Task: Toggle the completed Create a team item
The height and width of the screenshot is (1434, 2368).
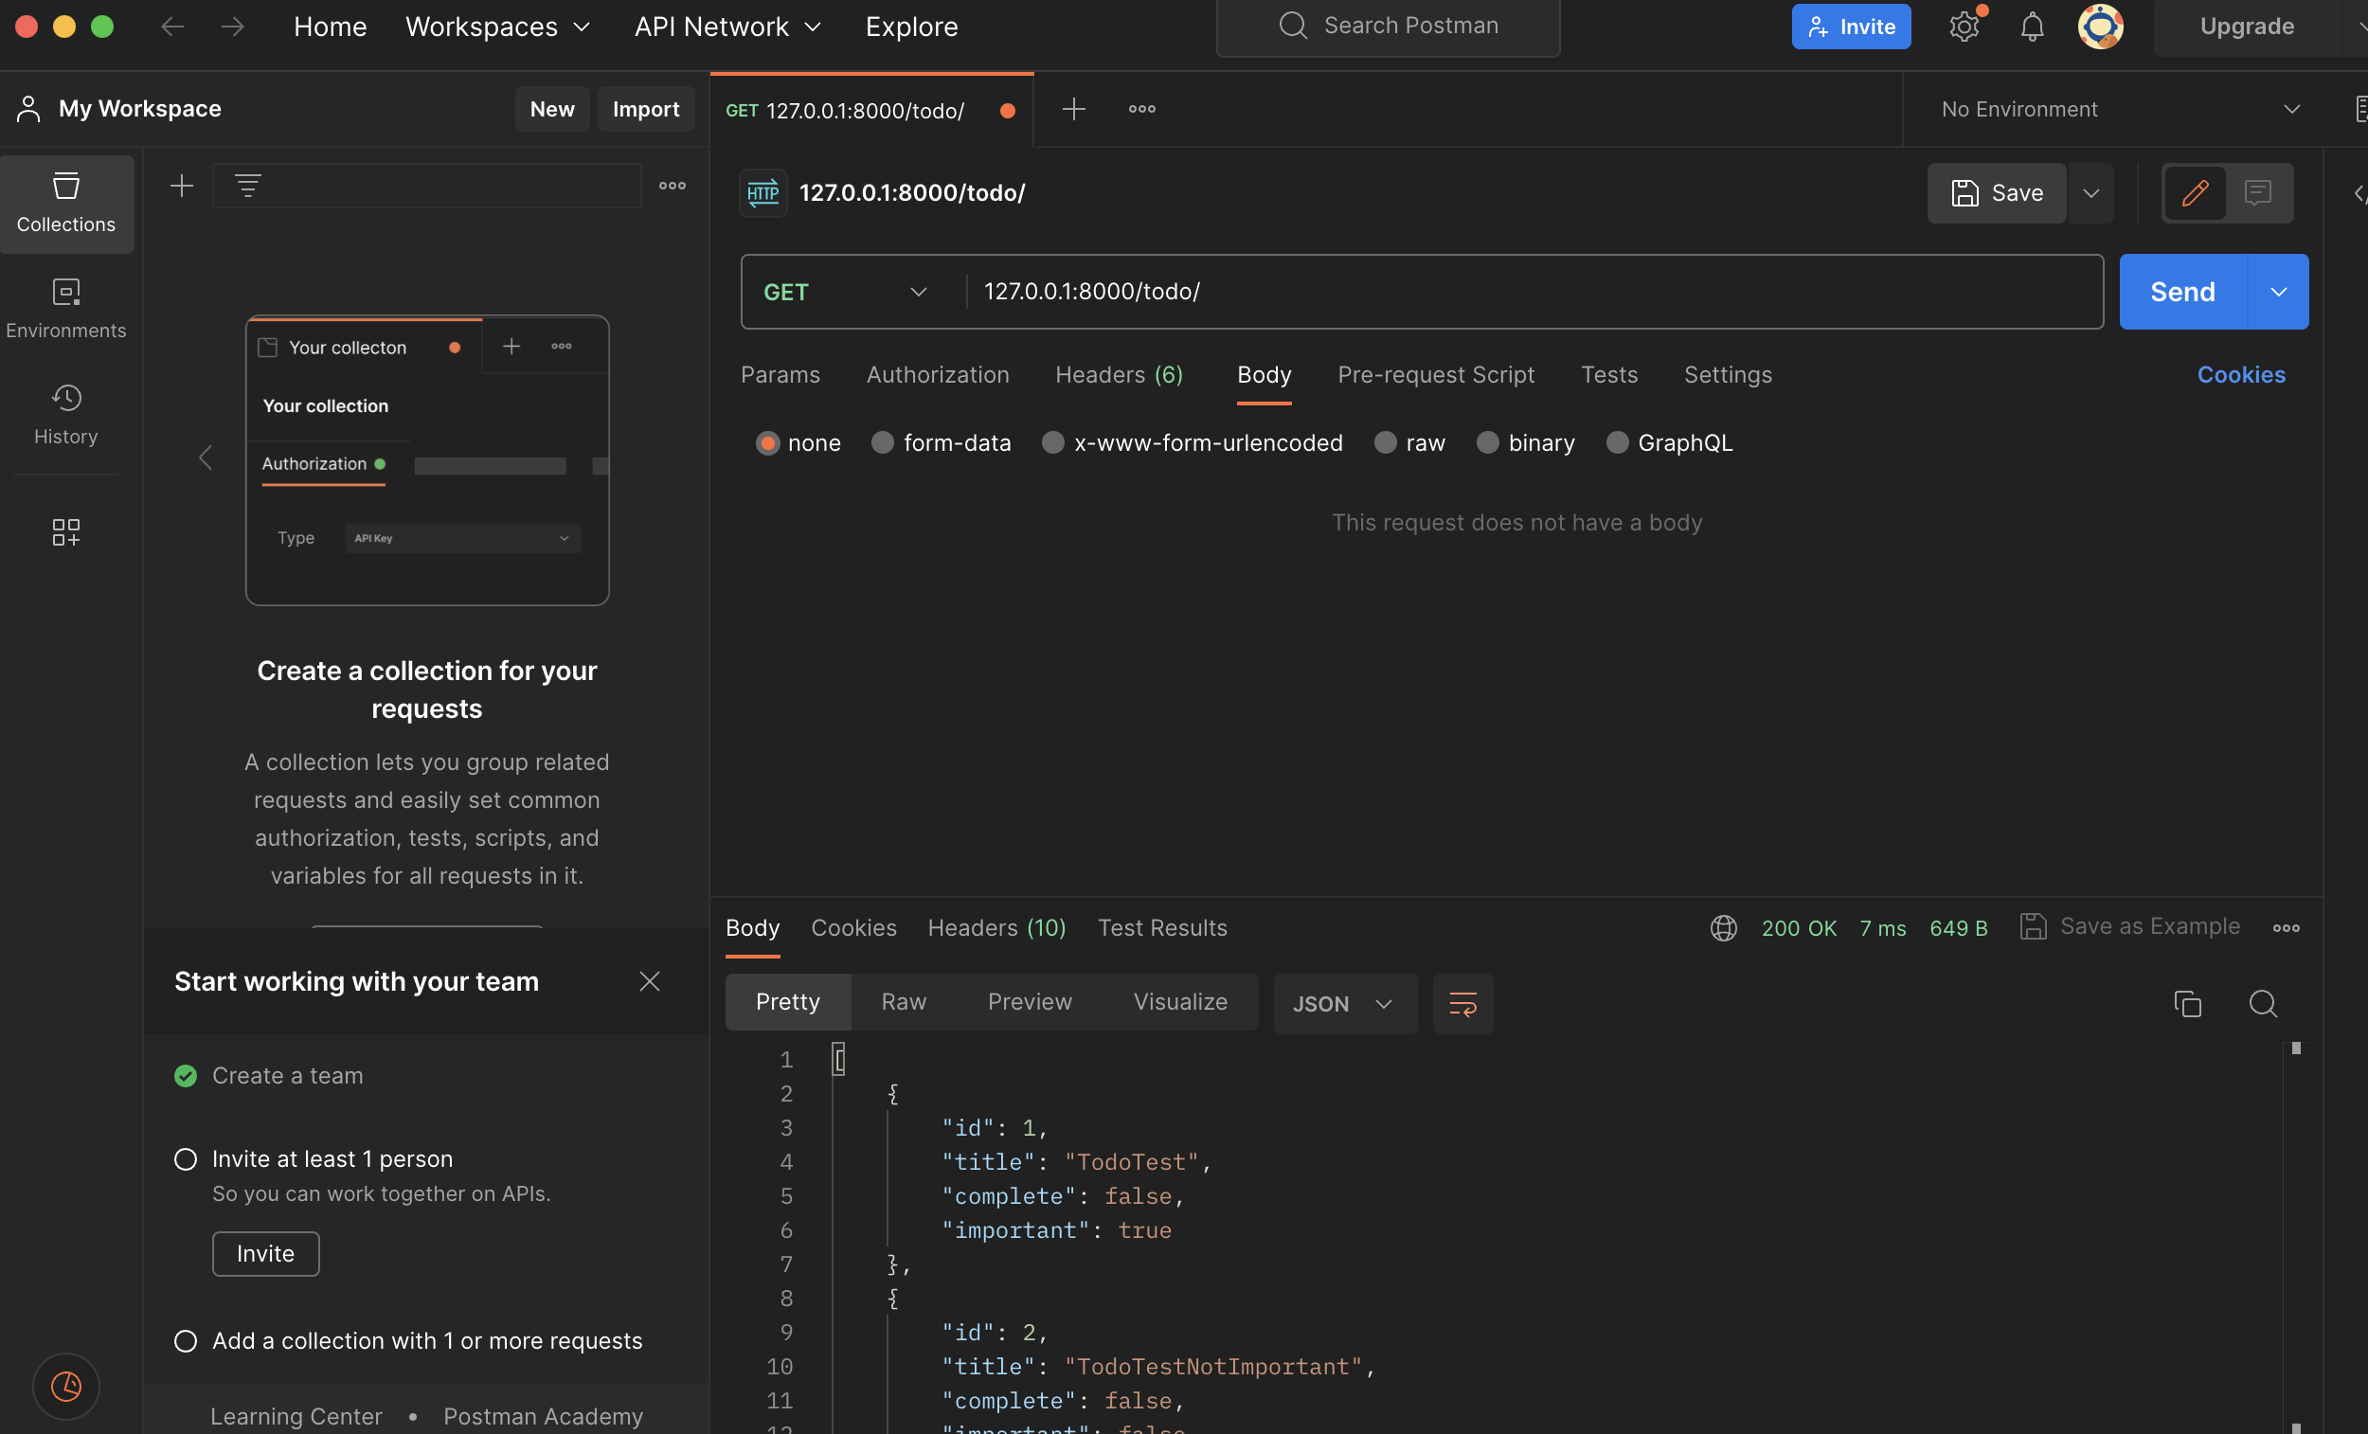Action: click(x=186, y=1076)
